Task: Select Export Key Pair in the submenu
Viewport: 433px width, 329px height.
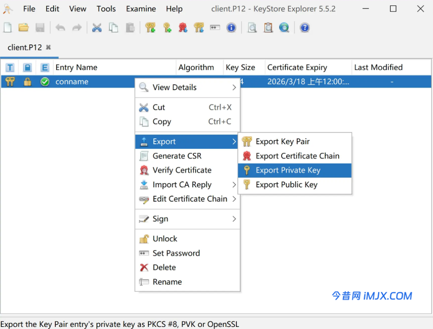Action: point(295,141)
